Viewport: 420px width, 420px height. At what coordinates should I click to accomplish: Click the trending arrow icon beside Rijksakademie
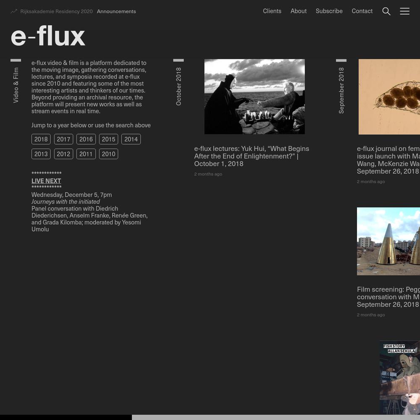(x=14, y=11)
